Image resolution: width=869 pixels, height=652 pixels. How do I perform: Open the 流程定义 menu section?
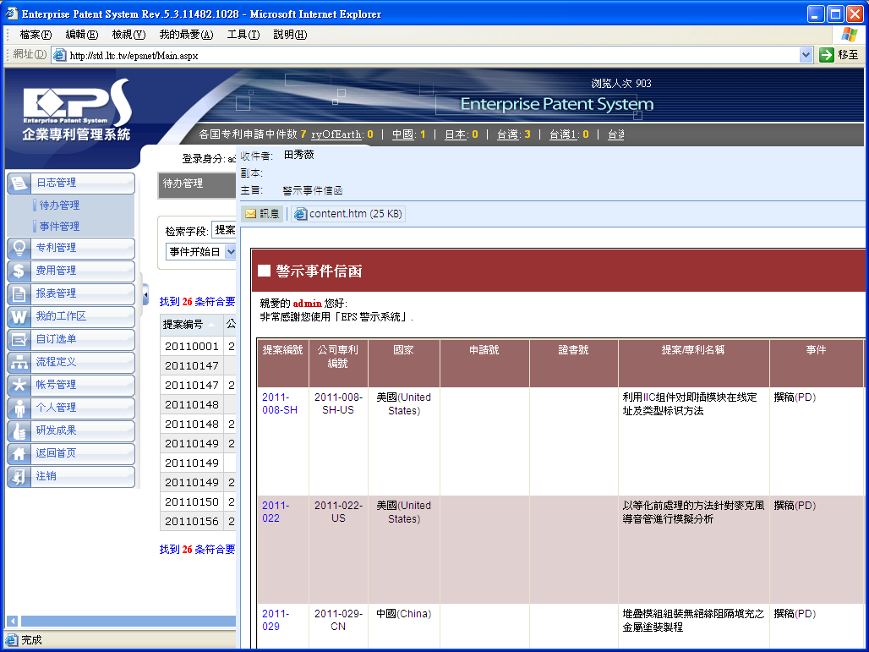pos(71,362)
